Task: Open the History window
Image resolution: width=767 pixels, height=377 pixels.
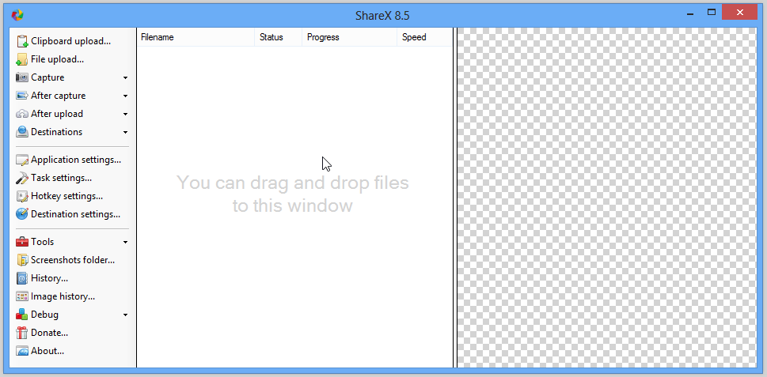Action: coord(49,278)
